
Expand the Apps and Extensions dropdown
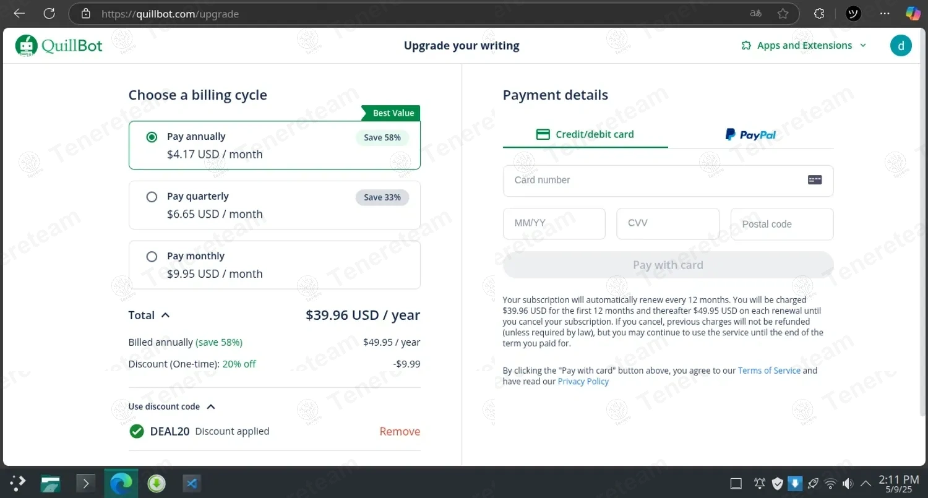pos(804,45)
